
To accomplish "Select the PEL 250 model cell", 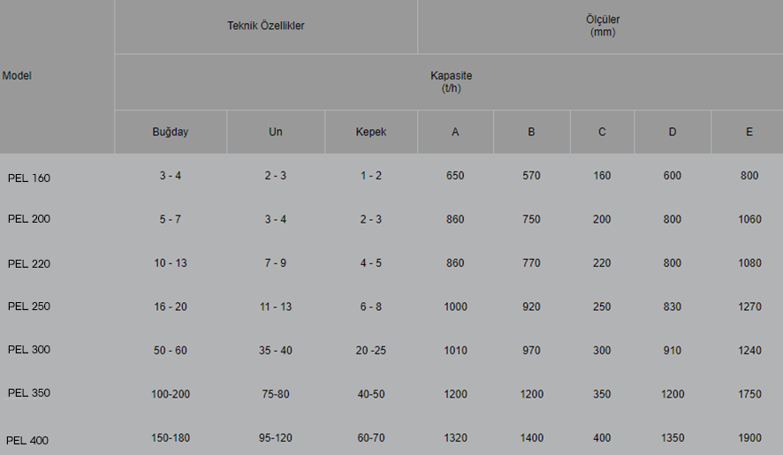I will [x=29, y=307].
